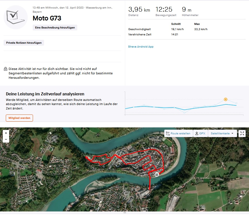Click the lowest data point on performance chart
Viewport: 249px width, 217px height.
click(x=184, y=113)
